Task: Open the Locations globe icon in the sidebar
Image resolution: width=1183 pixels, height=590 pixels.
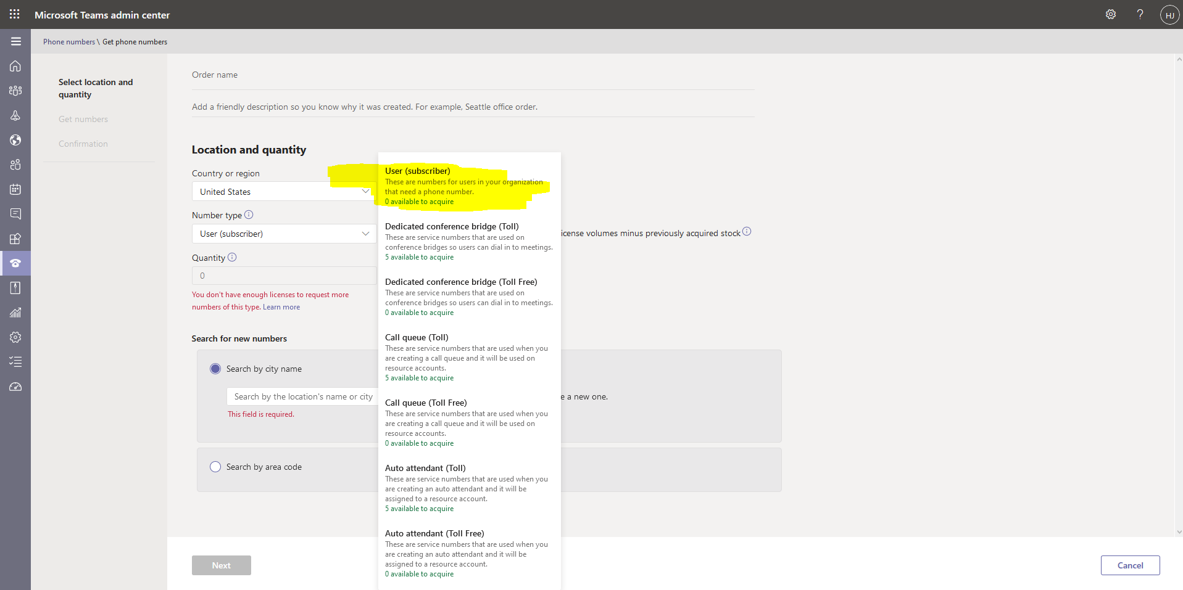Action: pyautogui.click(x=15, y=140)
